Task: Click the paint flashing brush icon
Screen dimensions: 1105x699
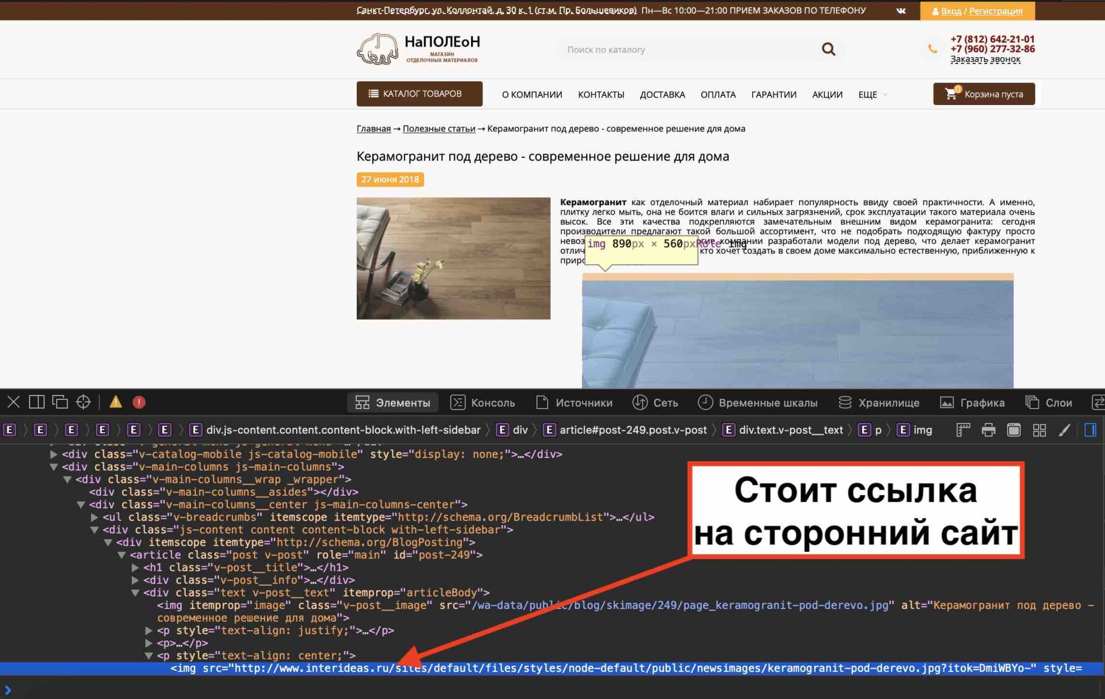Action: (x=1064, y=430)
